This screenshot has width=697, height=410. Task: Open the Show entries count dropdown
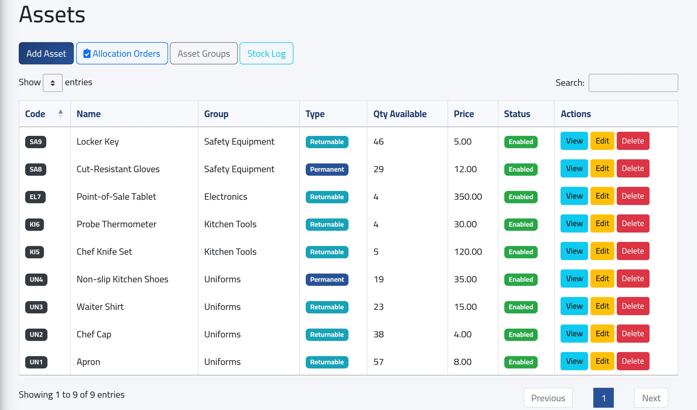53,83
